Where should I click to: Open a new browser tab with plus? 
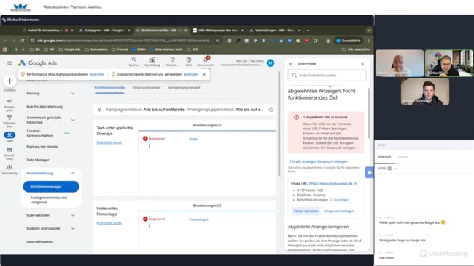[x=308, y=31]
